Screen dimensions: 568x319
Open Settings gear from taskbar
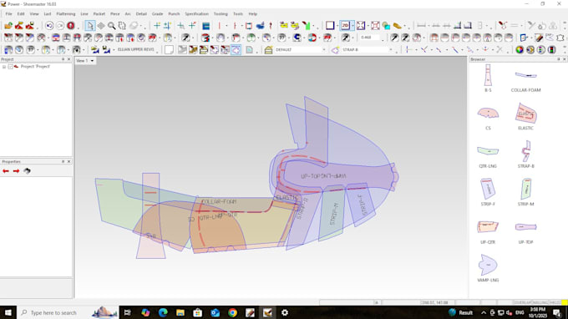[285, 312]
